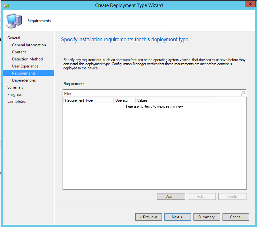
Task: Sort by the Requirement Type column header
Action: 88,100
